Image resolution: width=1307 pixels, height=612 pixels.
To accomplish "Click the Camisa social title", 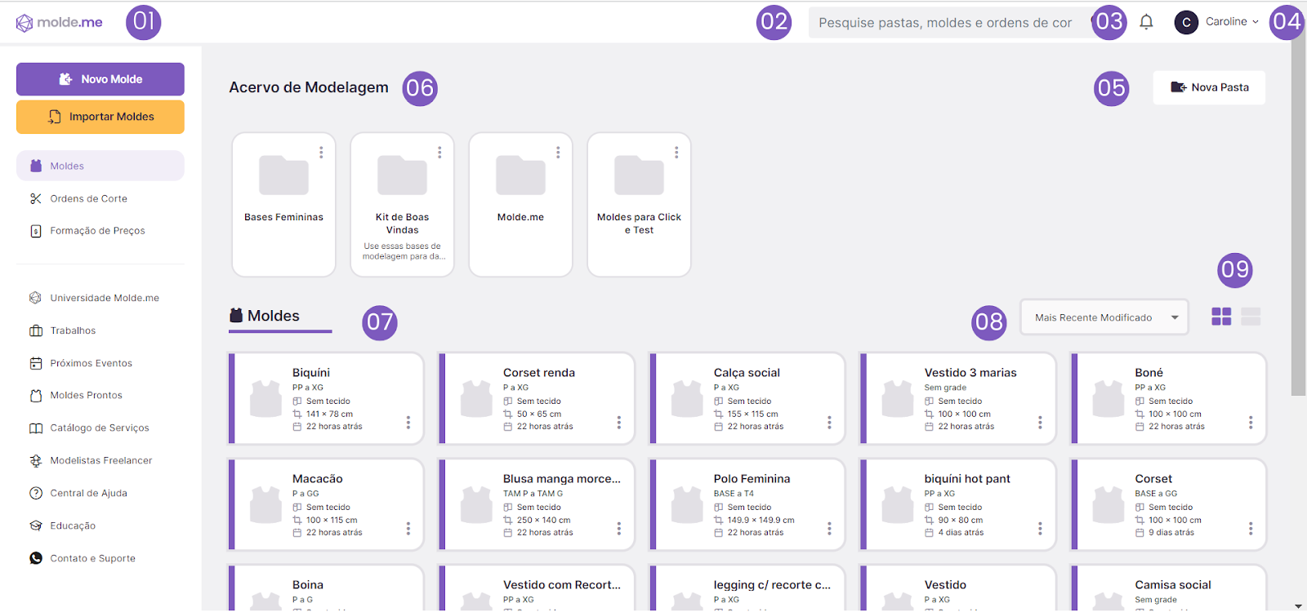I will [1173, 585].
